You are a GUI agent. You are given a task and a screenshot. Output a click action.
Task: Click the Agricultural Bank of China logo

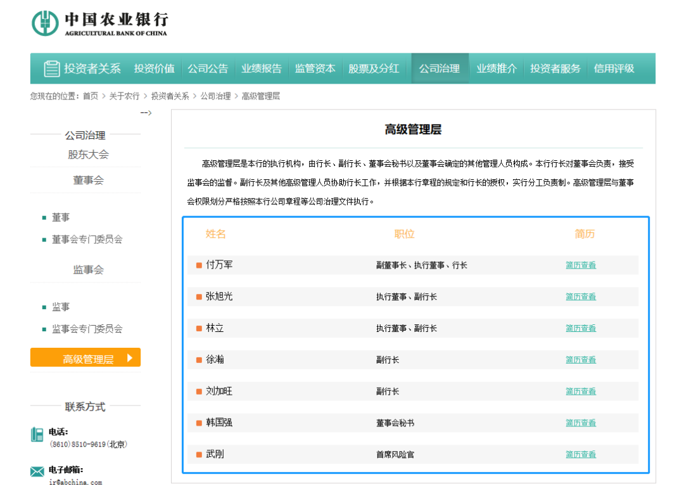click(x=100, y=23)
